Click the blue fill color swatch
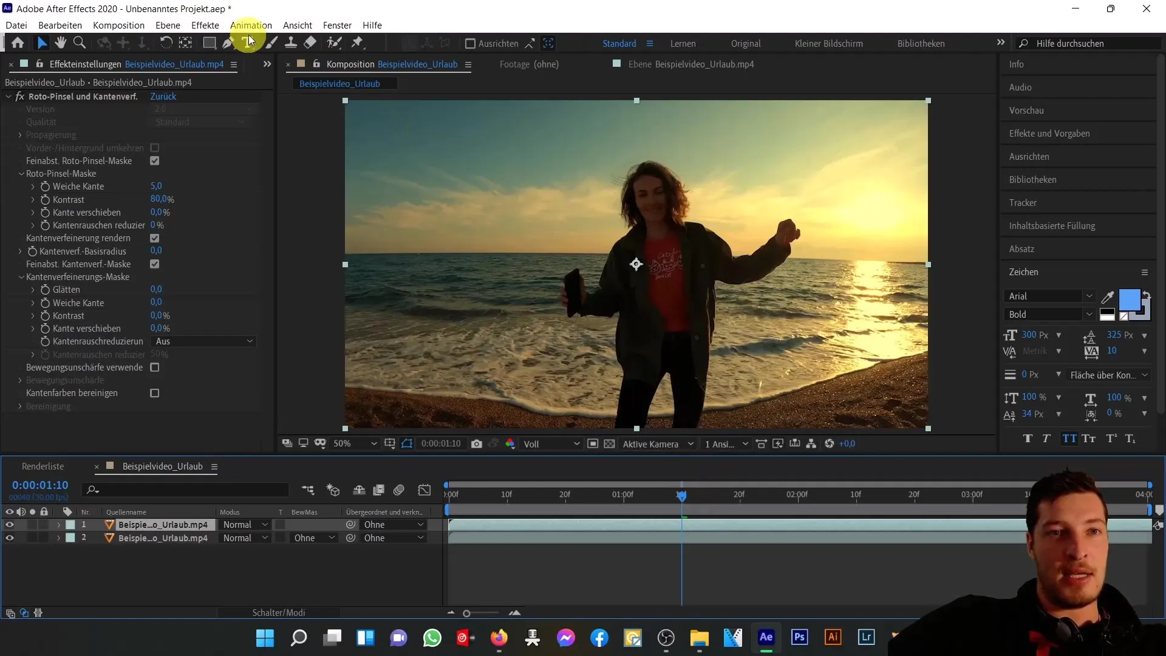The image size is (1166, 656). [1129, 300]
